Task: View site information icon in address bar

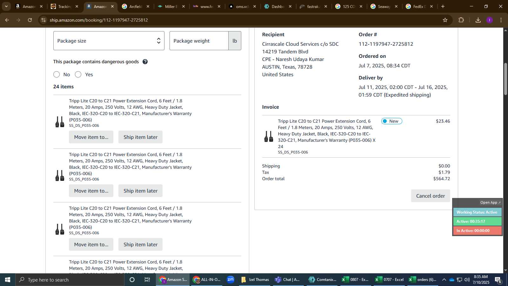Action: click(43, 20)
